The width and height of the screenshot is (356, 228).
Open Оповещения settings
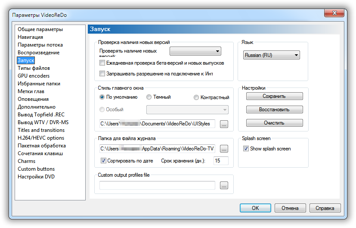tap(33, 99)
